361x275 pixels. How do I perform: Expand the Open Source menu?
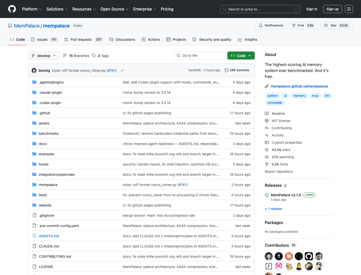click(x=115, y=9)
